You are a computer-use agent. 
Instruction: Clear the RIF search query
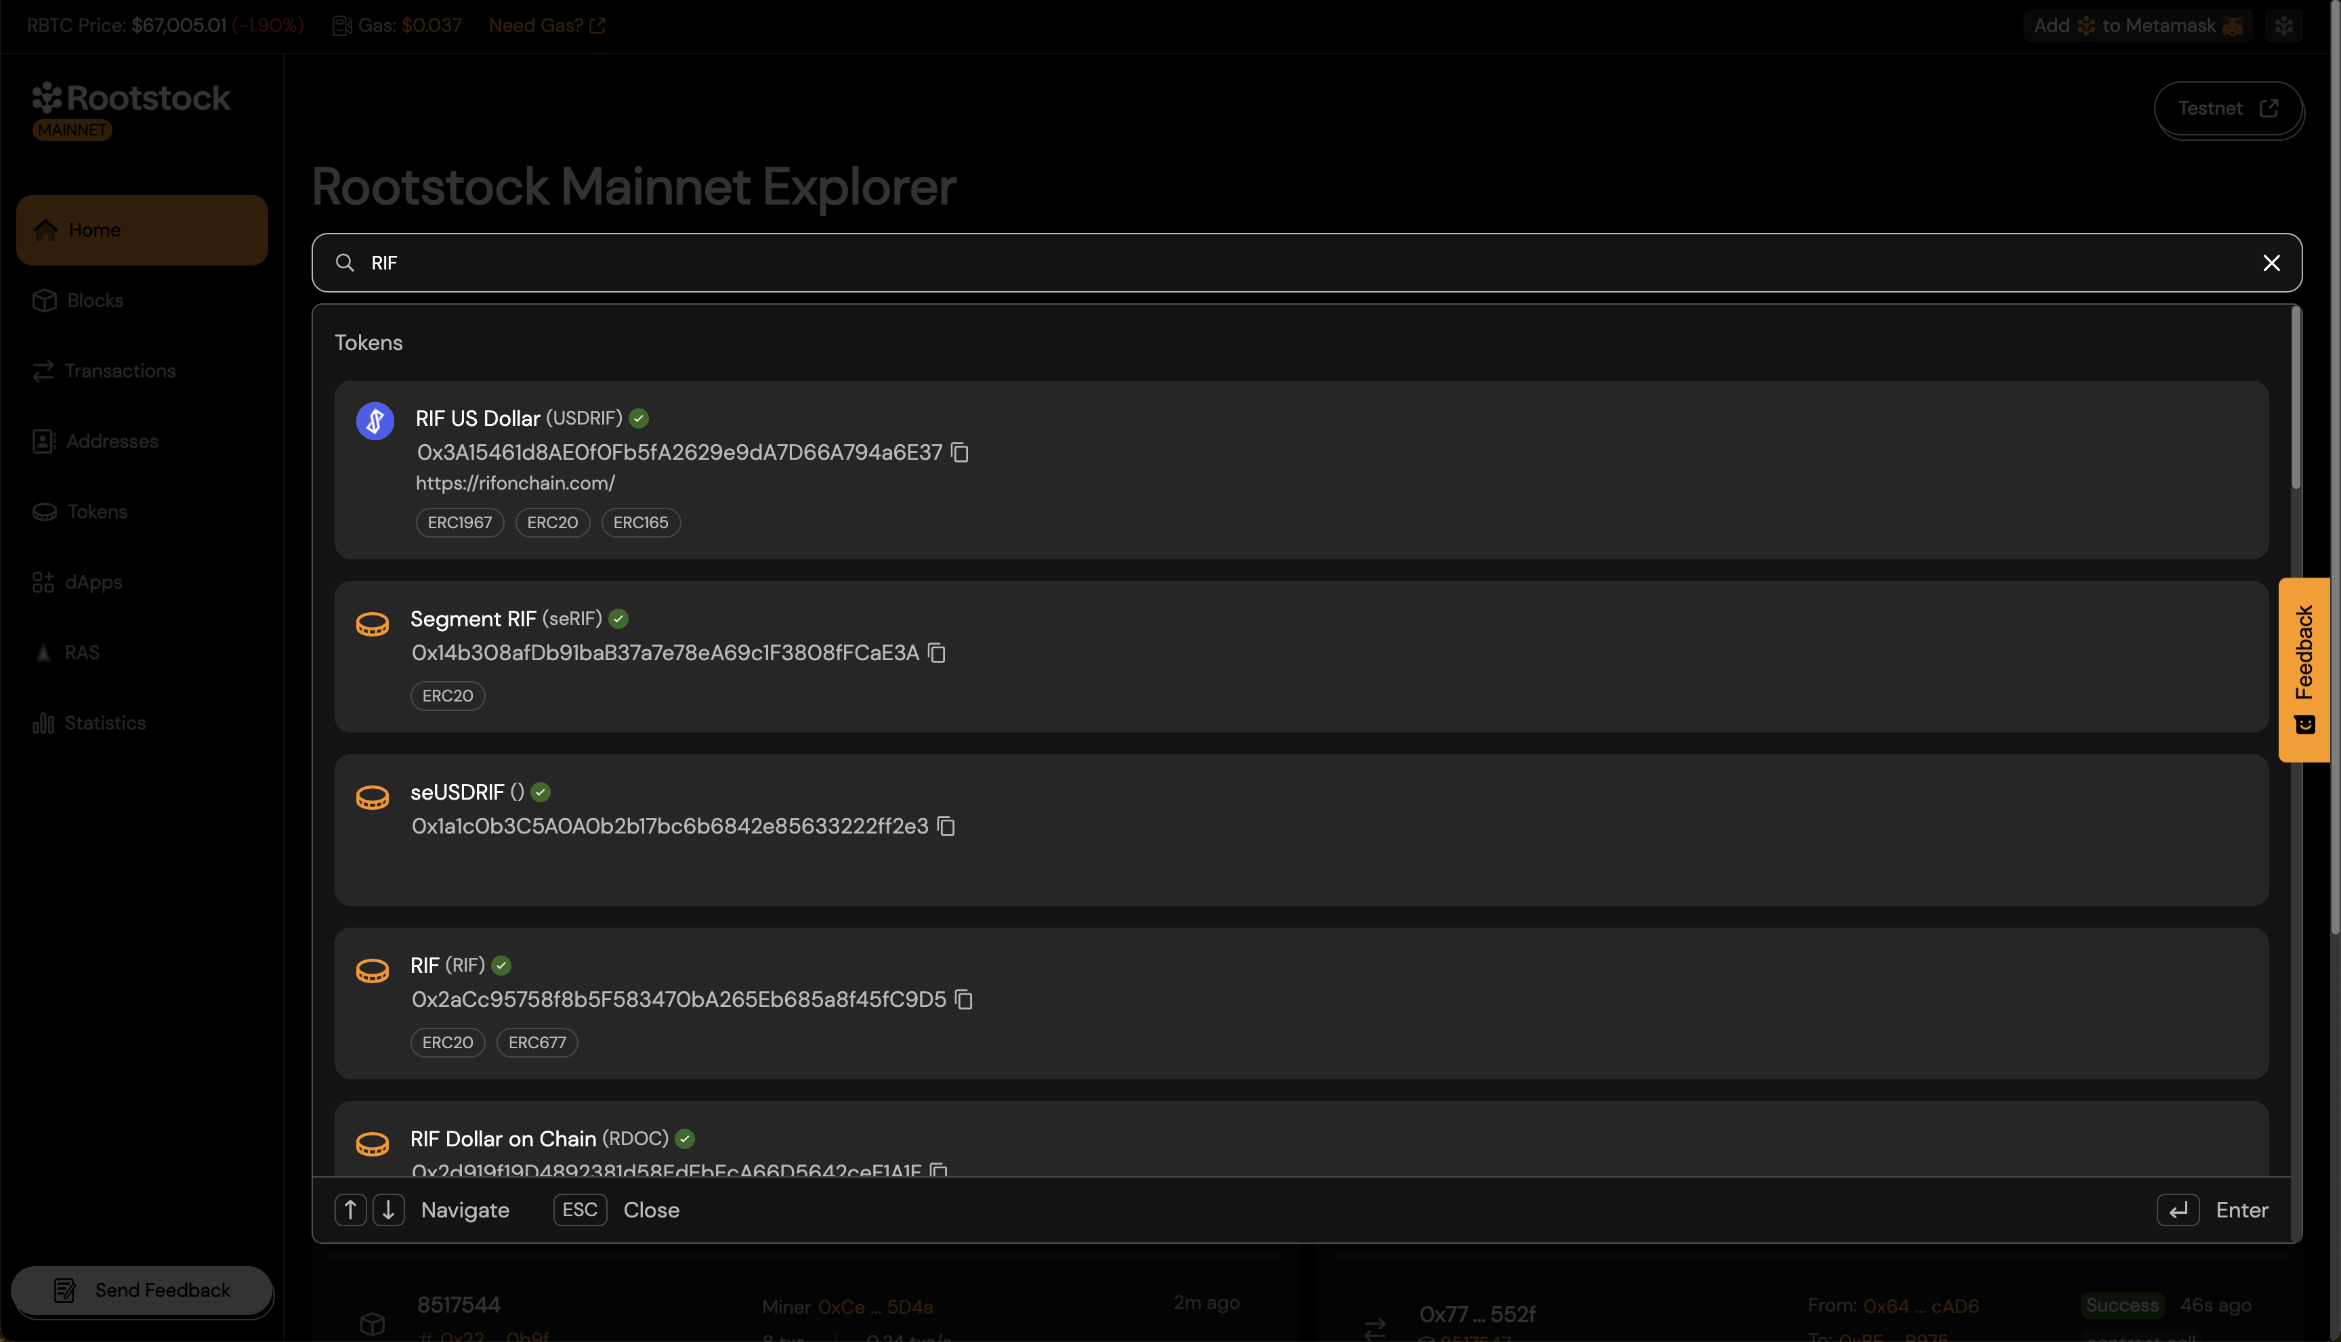coord(2272,263)
